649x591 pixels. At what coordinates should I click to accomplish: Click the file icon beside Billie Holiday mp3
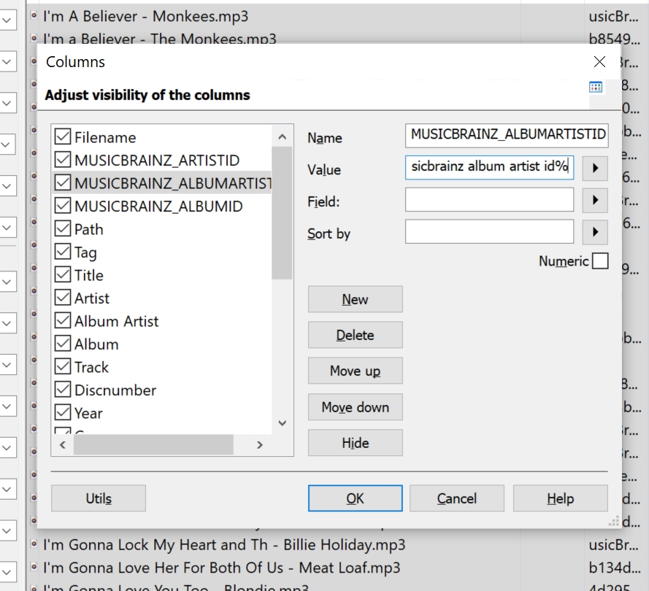pos(34,544)
